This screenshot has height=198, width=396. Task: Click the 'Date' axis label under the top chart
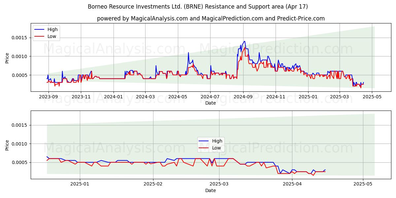point(211,103)
